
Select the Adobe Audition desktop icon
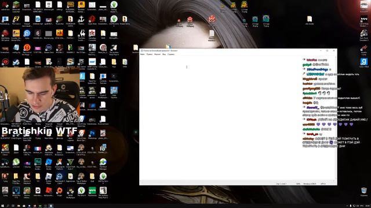(38, 163)
